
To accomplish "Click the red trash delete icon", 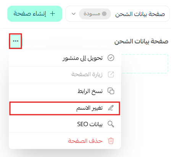I will [111, 141].
